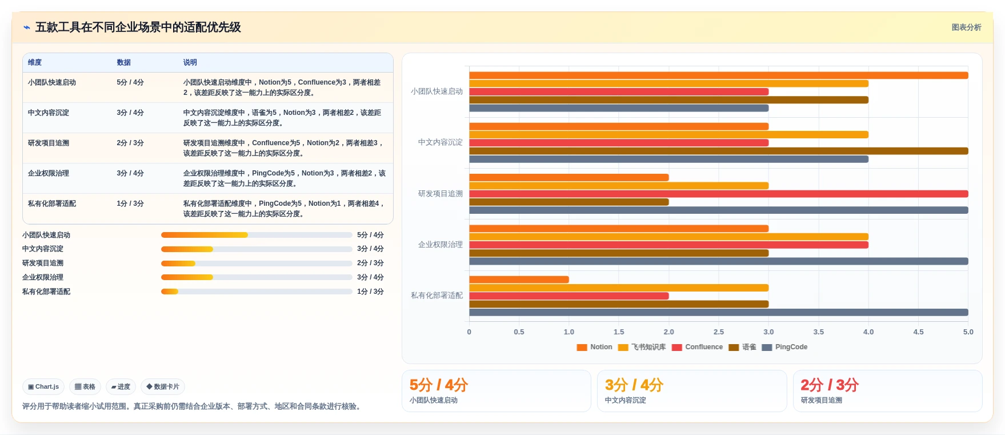
Task: Click the 企业权限治理 progress bar
Action: (257, 277)
